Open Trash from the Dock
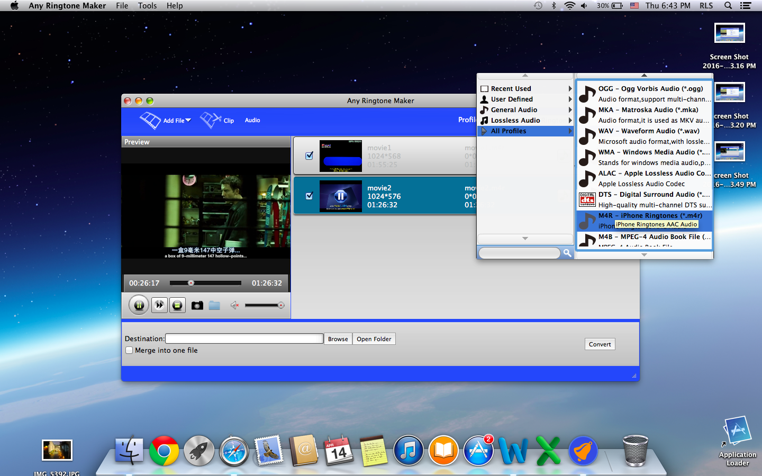 click(636, 451)
